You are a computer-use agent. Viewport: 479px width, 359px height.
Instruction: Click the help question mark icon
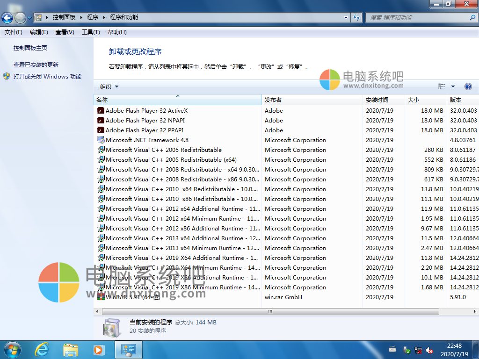coord(468,86)
